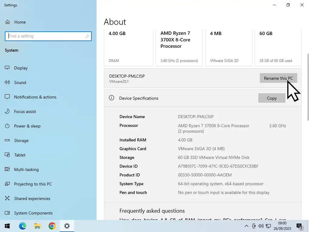
Task: Click the Rename this PC button
Action: pyautogui.click(x=278, y=78)
